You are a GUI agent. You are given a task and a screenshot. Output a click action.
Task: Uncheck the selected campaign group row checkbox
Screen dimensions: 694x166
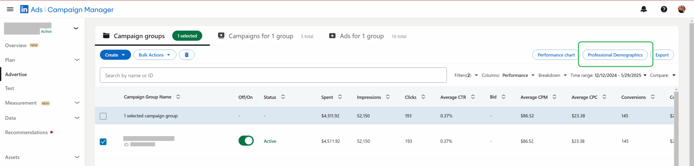click(103, 142)
